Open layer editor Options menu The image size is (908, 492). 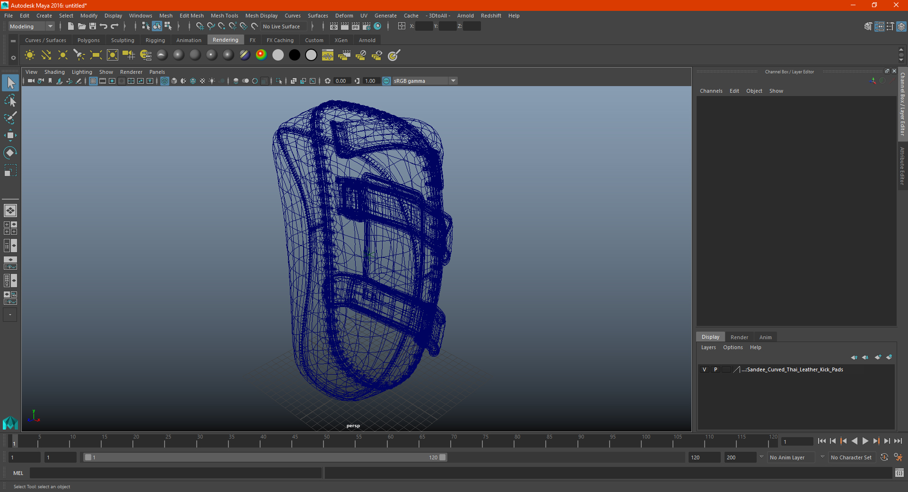point(733,347)
